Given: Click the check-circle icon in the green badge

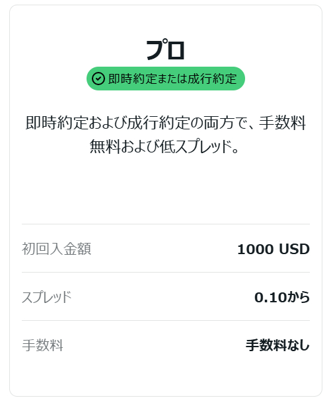Looking at the screenshot, I should tap(98, 79).
